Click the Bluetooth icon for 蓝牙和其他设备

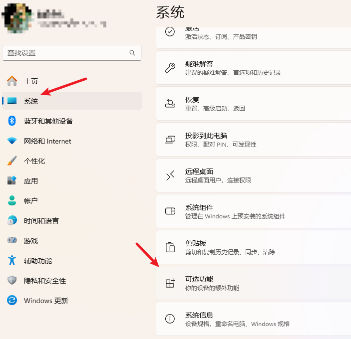click(x=12, y=121)
